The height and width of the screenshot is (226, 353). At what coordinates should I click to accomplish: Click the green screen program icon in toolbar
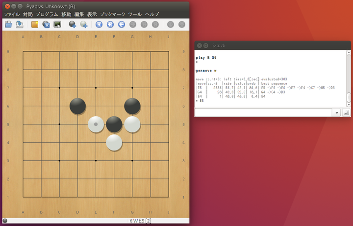coord(57,24)
